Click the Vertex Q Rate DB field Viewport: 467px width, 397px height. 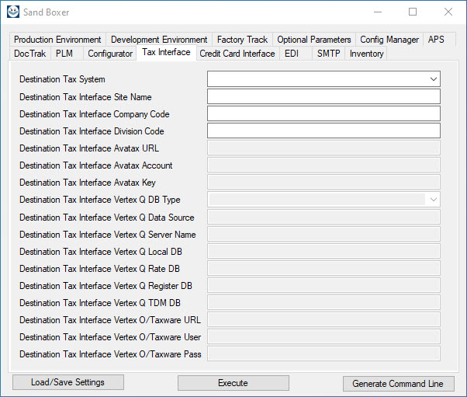pyautogui.click(x=323, y=268)
